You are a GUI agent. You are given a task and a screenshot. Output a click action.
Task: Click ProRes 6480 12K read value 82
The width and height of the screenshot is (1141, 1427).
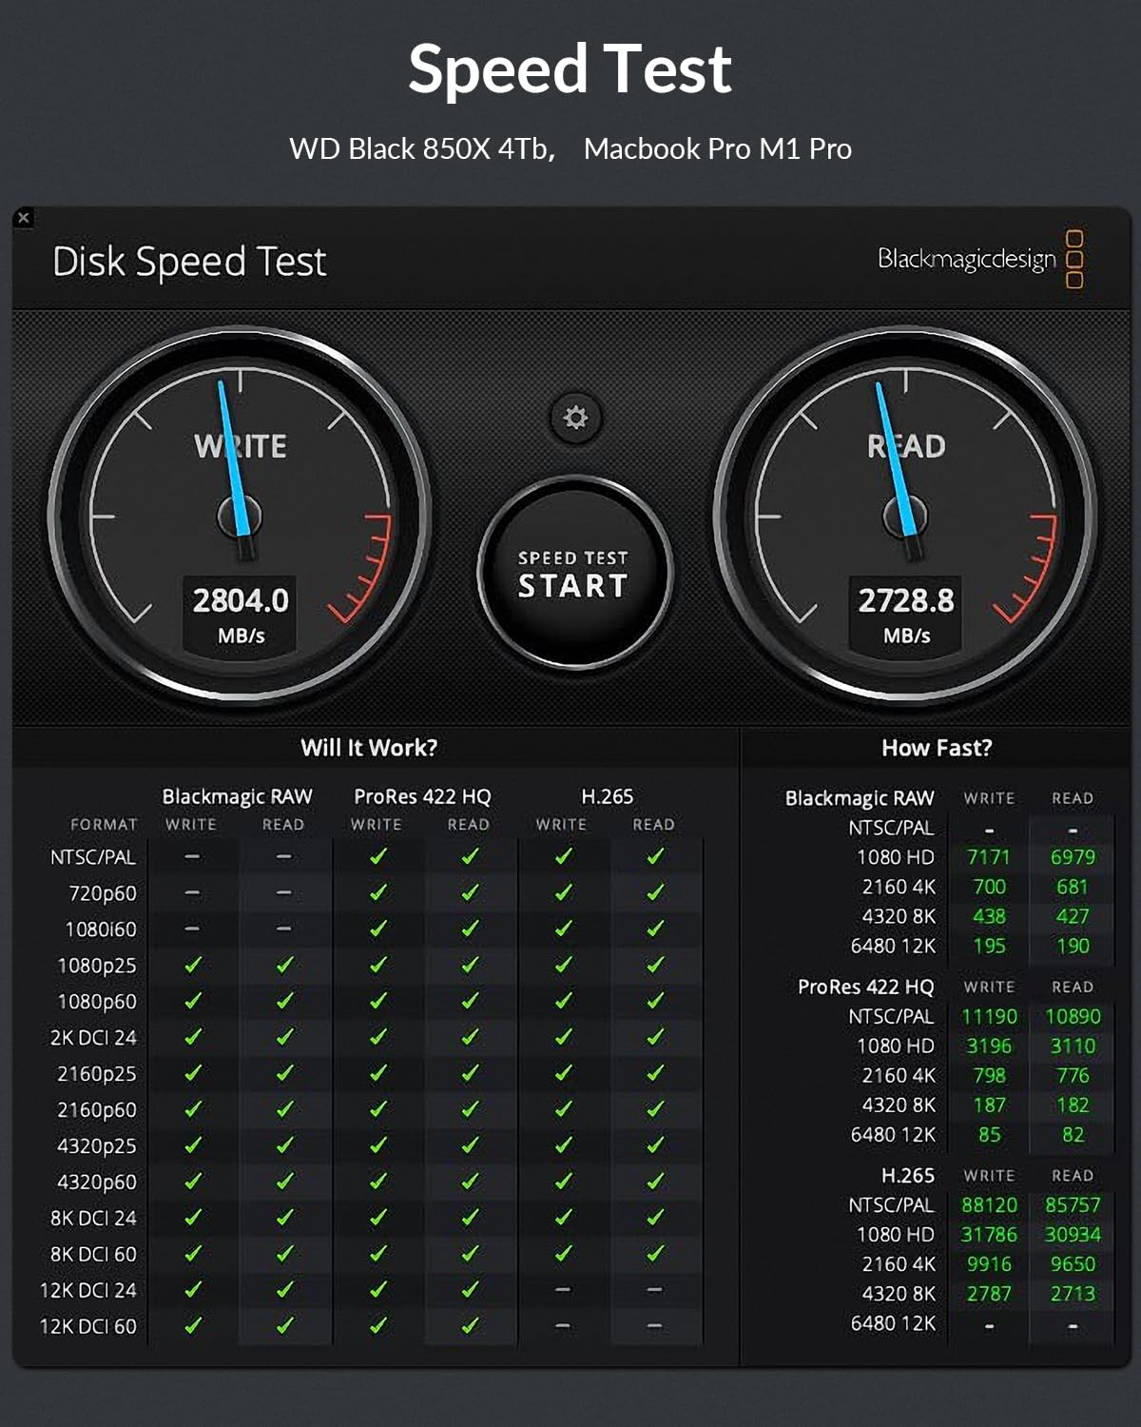coord(1073,1134)
